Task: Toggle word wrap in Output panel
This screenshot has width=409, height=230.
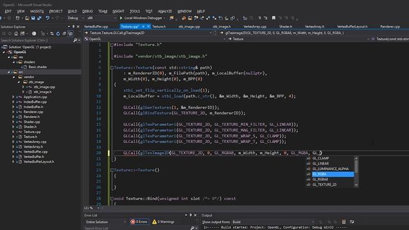Action: click(352, 222)
